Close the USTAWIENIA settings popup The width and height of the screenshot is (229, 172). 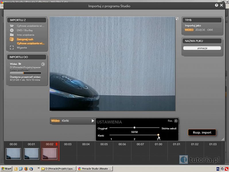[x=176, y=121]
